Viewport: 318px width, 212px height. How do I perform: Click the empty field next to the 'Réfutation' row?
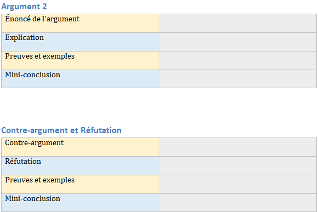click(x=238, y=165)
